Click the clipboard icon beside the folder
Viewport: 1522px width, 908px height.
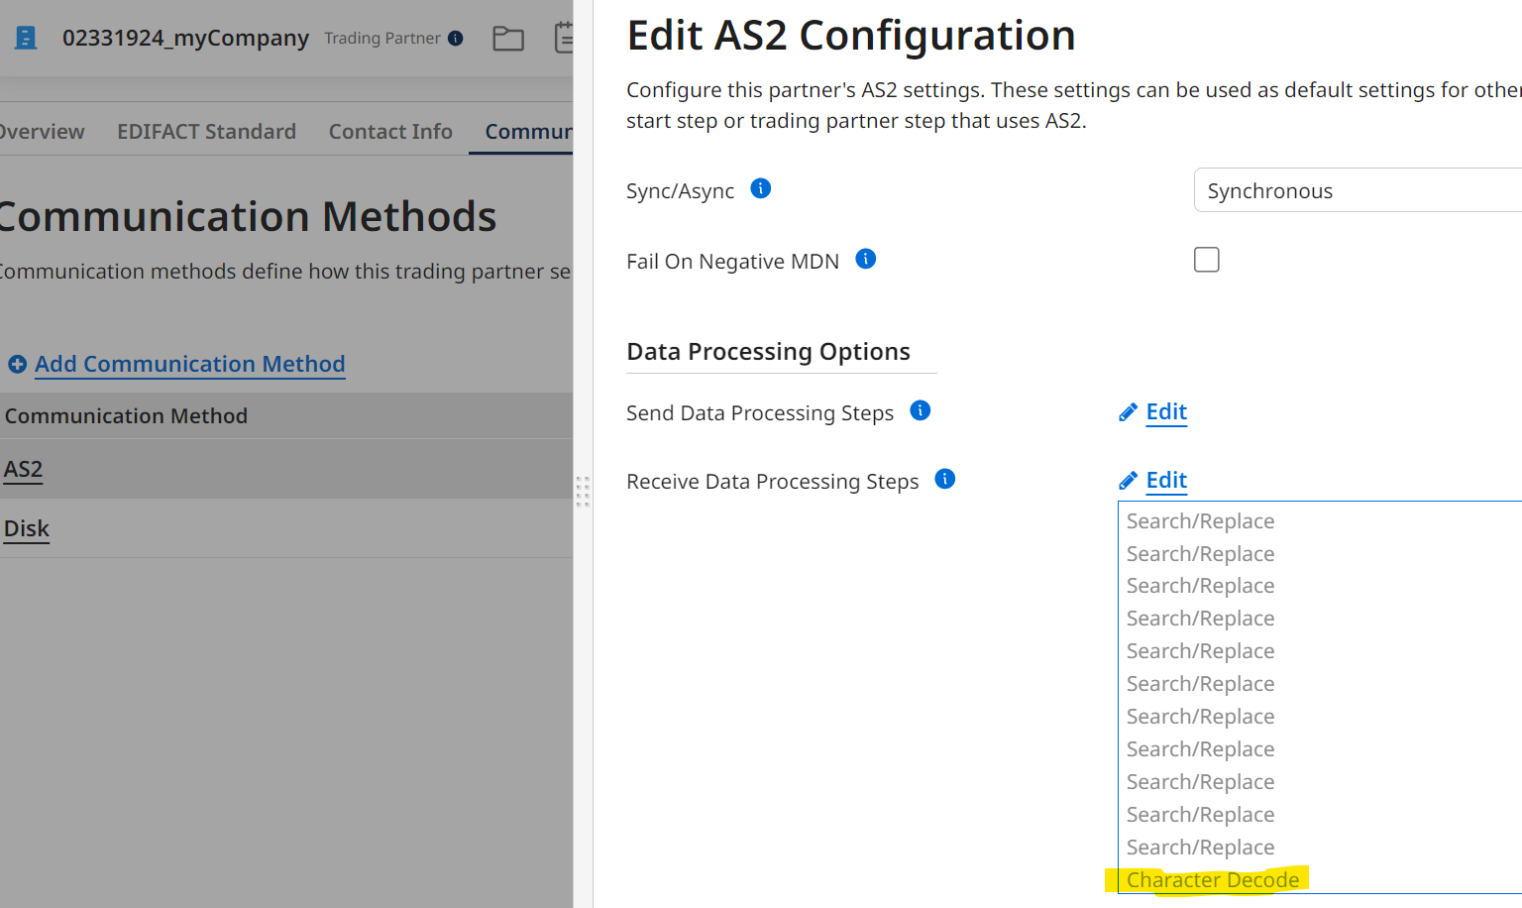[x=563, y=38]
